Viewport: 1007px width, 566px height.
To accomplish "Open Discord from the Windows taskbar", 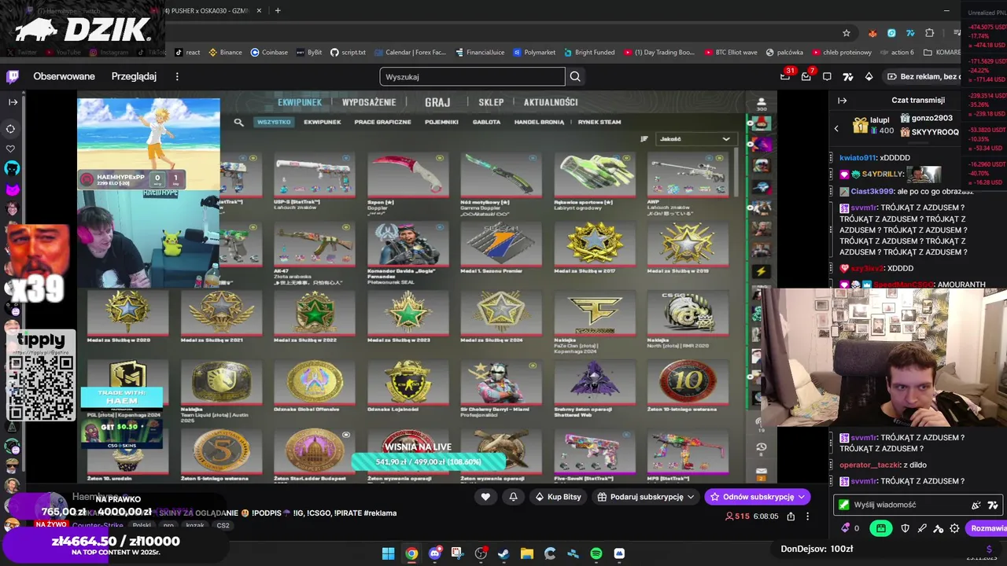I will [434, 553].
